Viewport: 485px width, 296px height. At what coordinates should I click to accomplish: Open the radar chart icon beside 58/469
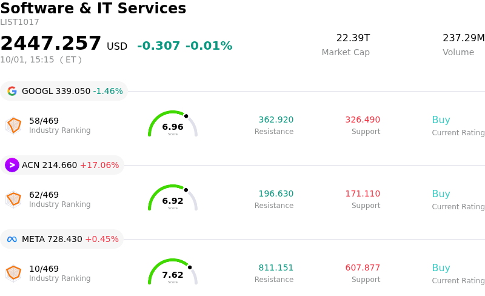tap(13, 126)
